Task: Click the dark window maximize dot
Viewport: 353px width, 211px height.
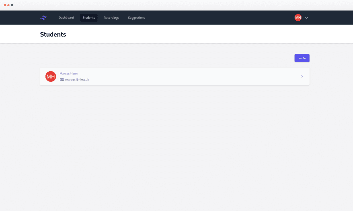Action: pyautogui.click(x=12, y=5)
